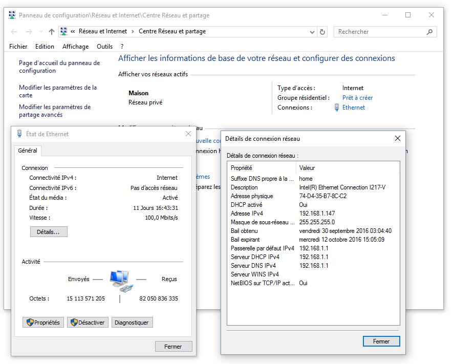Click the Propriétés button
The height and width of the screenshot is (364, 454).
(43, 323)
